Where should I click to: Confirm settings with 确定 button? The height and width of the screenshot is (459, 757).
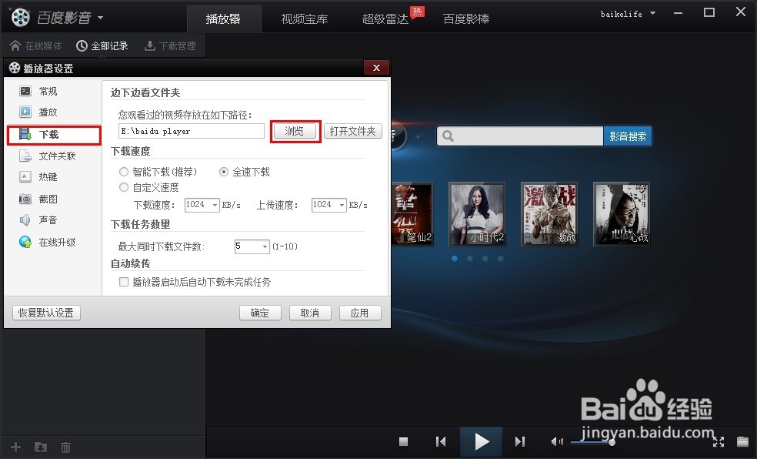click(260, 313)
